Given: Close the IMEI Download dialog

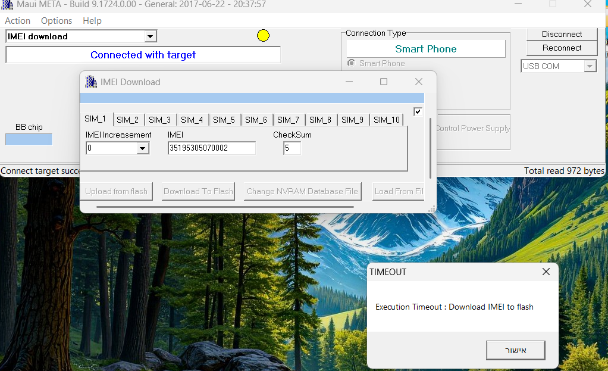Looking at the screenshot, I should tap(419, 82).
